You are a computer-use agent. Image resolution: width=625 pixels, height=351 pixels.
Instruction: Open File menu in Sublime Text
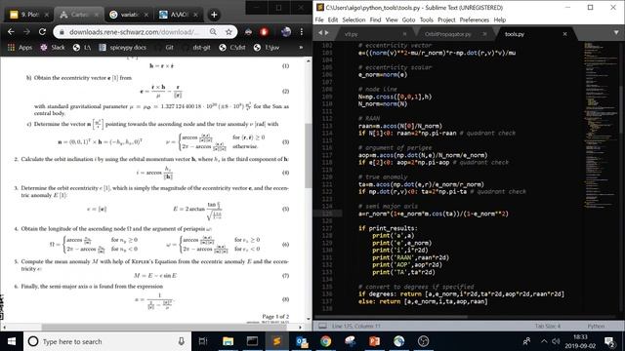319,19
